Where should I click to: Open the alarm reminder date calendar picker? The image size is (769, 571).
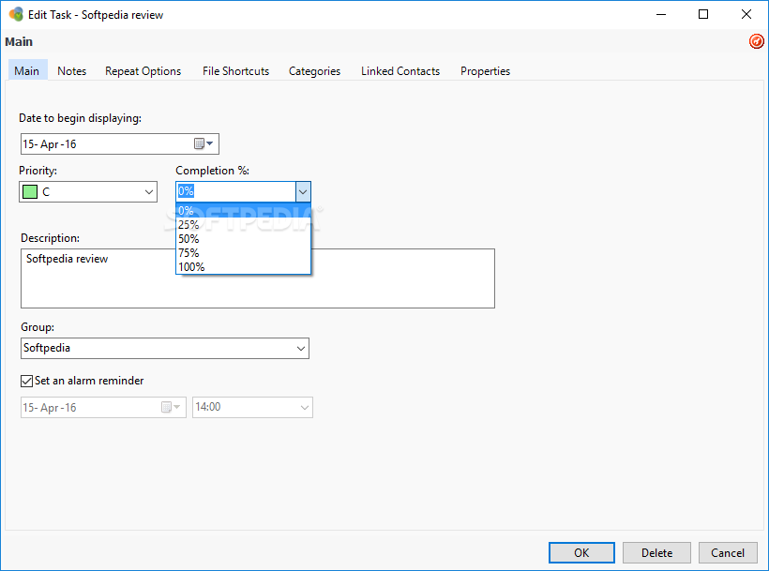171,407
